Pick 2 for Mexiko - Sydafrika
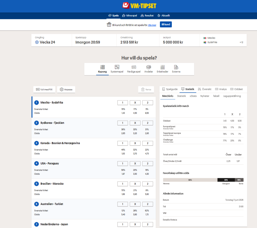This screenshot has height=228, width=257. click(x=148, y=103)
